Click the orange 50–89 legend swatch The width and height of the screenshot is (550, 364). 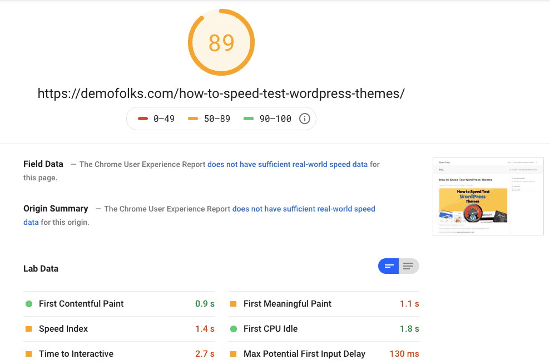point(193,119)
